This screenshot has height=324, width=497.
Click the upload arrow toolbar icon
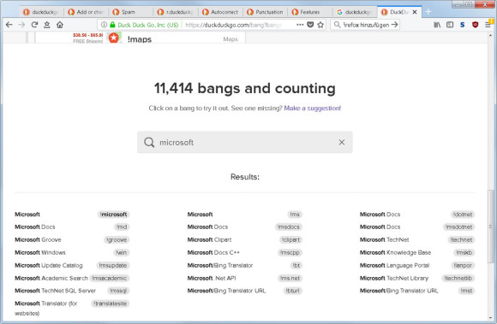(47, 25)
